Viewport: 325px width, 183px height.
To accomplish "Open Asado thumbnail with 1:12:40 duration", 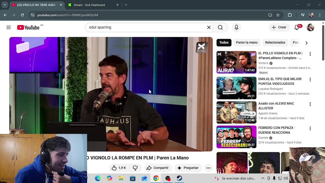I will tap(236, 112).
